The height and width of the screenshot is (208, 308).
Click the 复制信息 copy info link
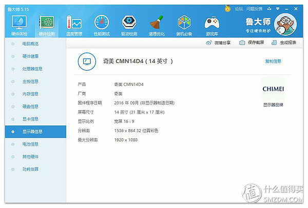click(273, 61)
